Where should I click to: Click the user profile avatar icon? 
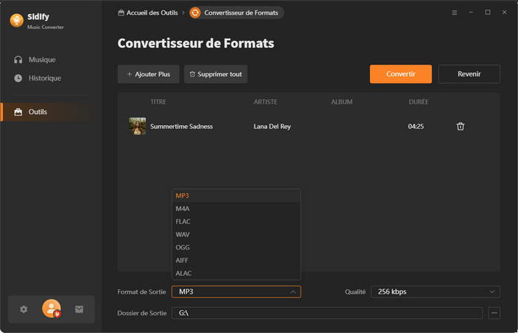point(51,309)
